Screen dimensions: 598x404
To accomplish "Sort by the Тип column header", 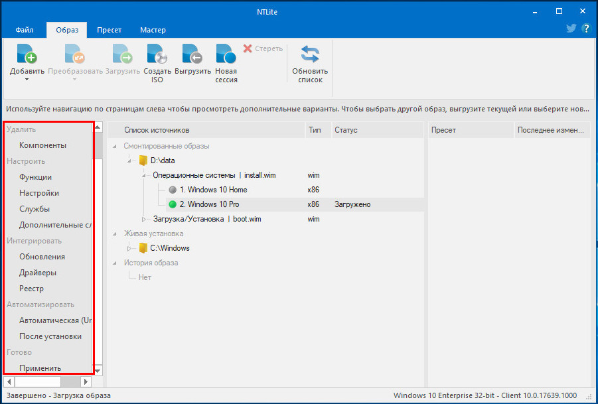I will [319, 130].
